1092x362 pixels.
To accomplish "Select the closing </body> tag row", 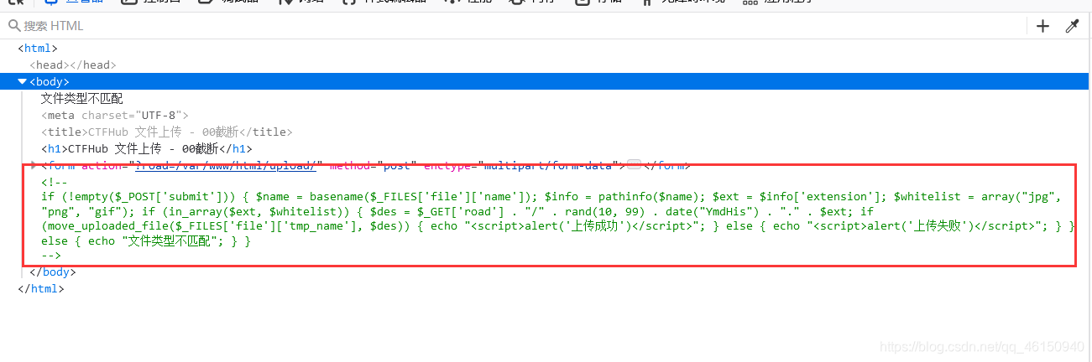I will pos(52,272).
